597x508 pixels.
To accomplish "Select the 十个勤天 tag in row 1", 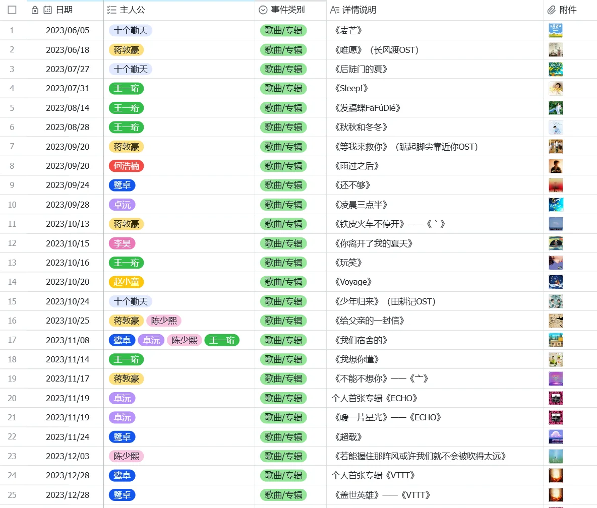I will click(x=131, y=30).
